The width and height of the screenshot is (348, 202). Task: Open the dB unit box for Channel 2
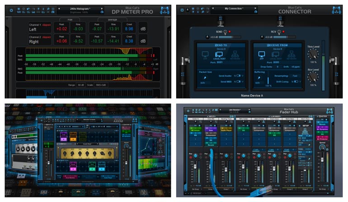click(143, 40)
